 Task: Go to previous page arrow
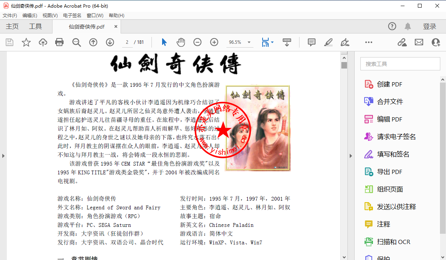click(93, 42)
